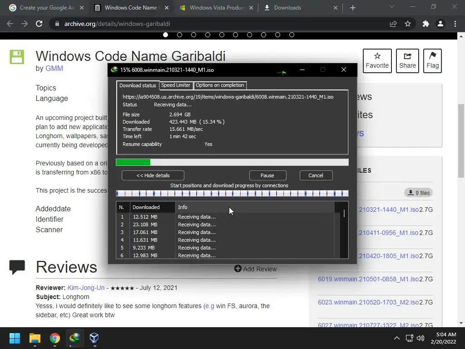Open the Chrome profile icon
This screenshot has height=349, width=465.
tap(440, 24)
